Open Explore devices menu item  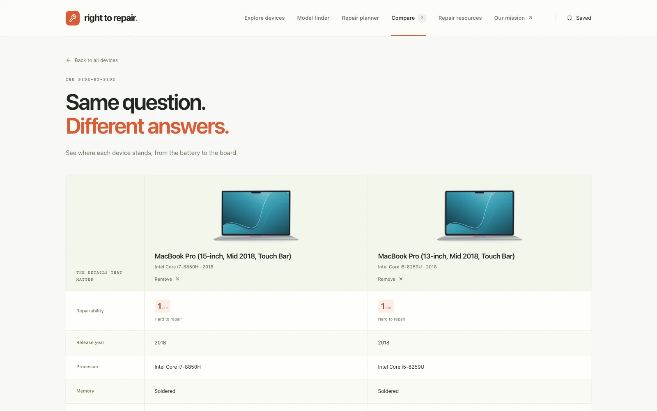264,18
